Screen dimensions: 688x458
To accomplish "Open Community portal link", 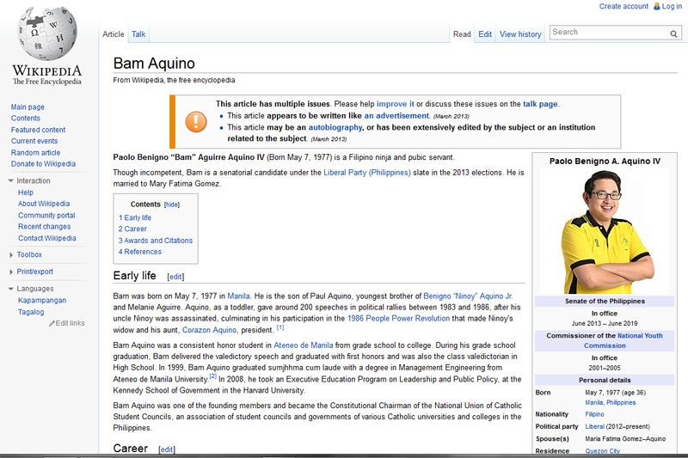I will tap(46, 215).
